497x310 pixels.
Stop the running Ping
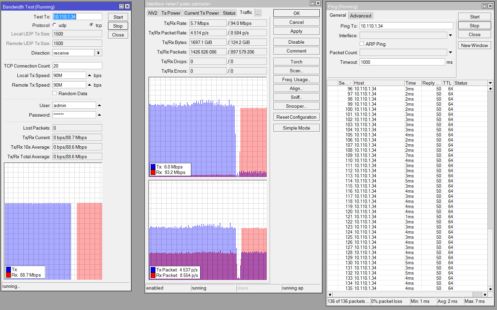pyautogui.click(x=475, y=26)
